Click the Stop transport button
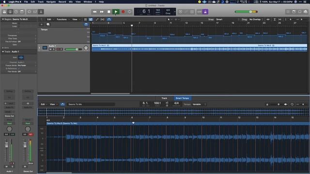The height and width of the screenshot is (174, 310). point(108,12)
